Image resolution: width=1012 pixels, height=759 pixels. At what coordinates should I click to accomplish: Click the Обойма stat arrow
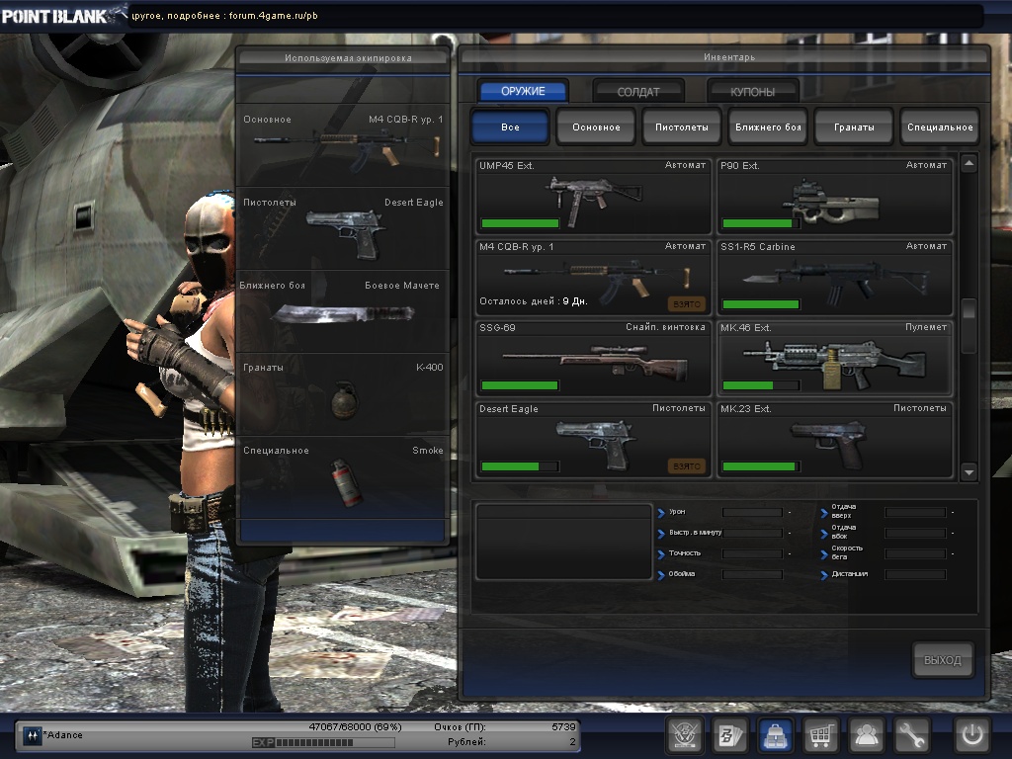(x=661, y=575)
